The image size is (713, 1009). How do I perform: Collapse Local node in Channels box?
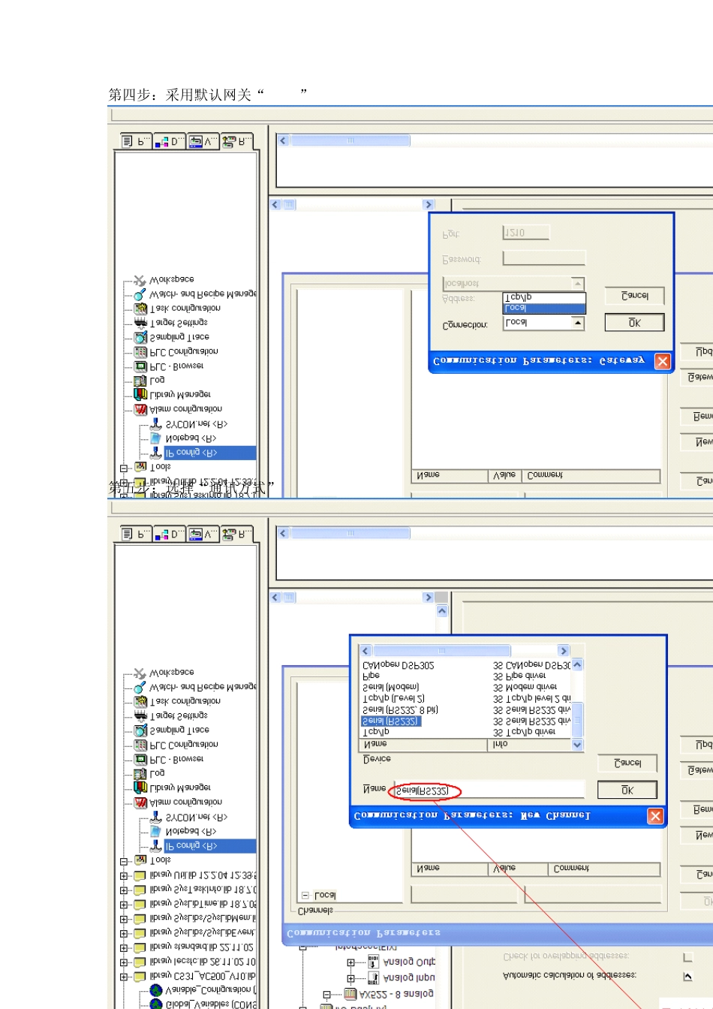[305, 895]
